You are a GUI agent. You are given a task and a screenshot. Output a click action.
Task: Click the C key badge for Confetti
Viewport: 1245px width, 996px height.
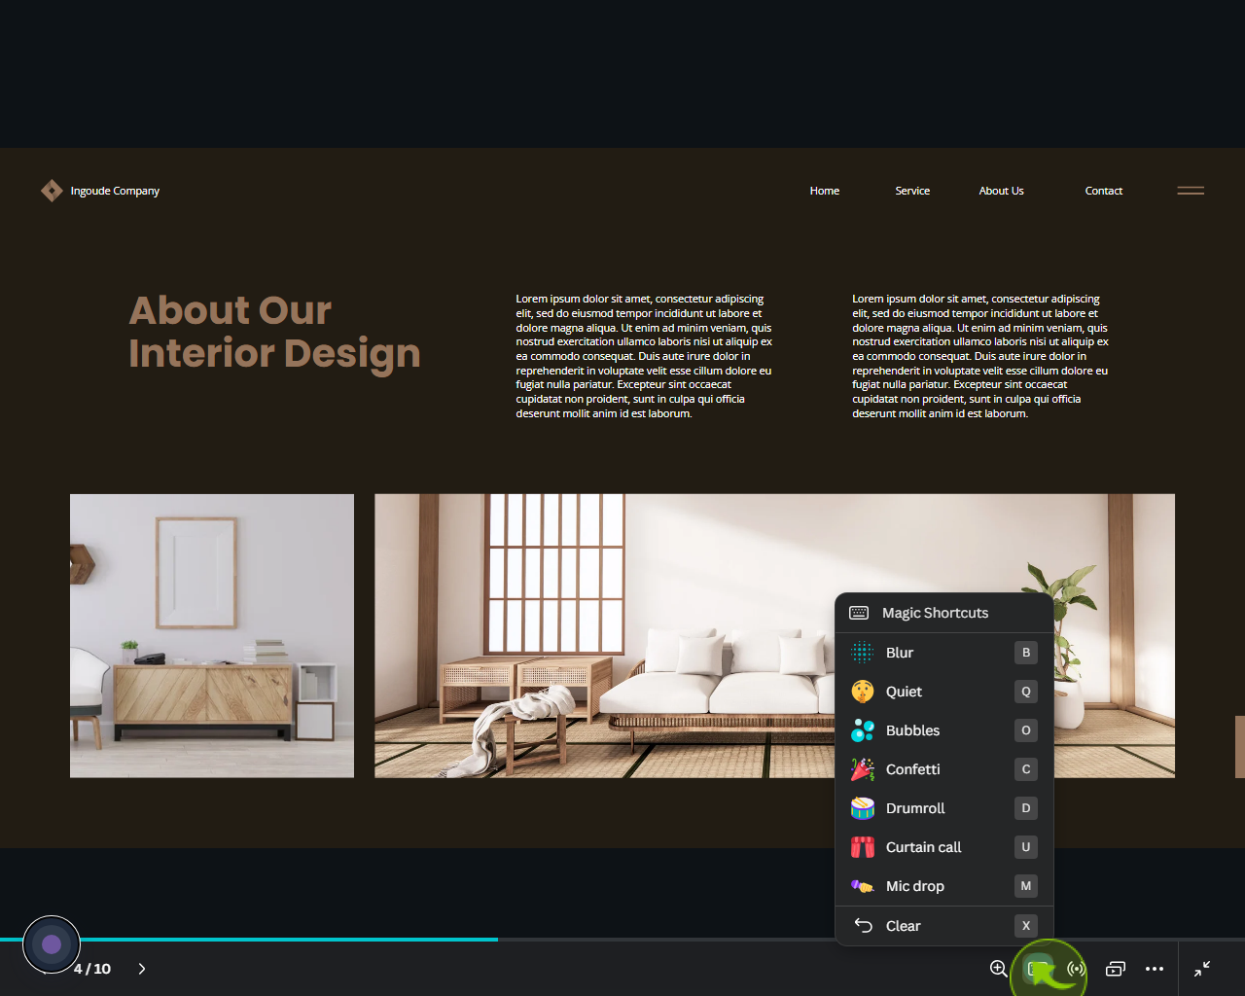tap(1026, 769)
